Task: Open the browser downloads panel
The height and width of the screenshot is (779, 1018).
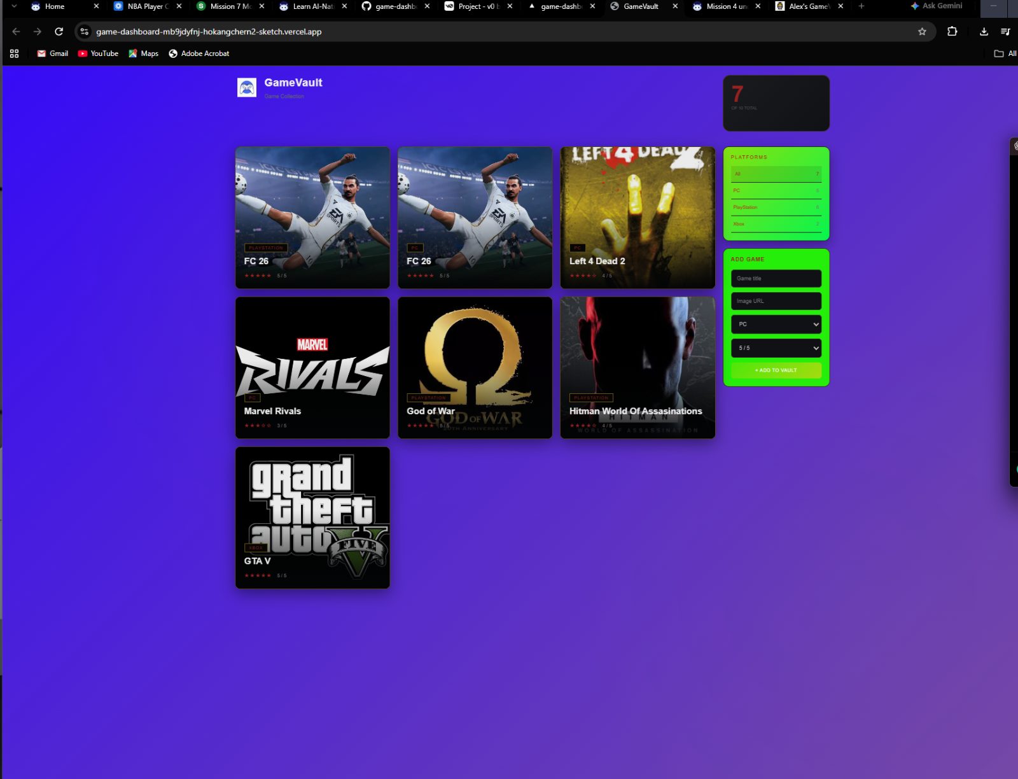Action: coord(984,31)
